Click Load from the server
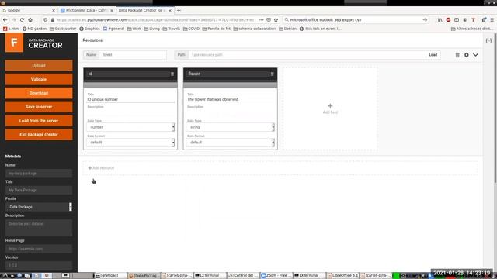This screenshot has width=497, height=279. [39, 121]
